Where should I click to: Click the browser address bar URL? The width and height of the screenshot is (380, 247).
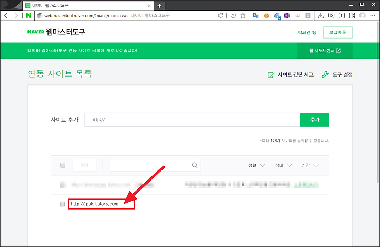[87, 16]
